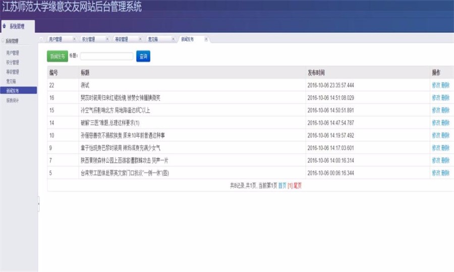The width and height of the screenshot is (454, 272).
Task: Close the 意见箱 tab
Action: tap(173, 39)
